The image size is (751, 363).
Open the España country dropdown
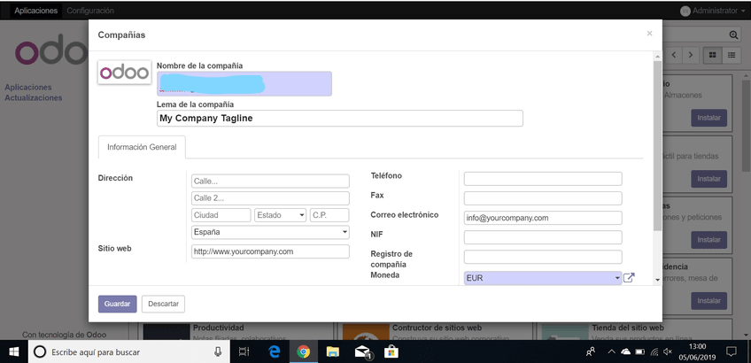270,232
